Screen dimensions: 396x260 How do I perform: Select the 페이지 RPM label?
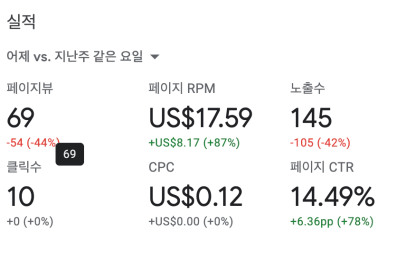182,88
